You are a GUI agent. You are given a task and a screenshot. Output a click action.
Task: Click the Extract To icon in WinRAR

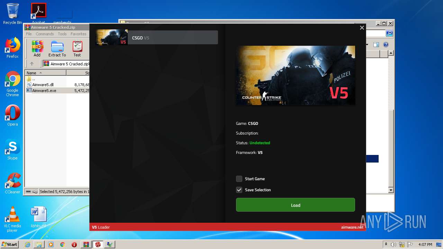pyautogui.click(x=57, y=49)
